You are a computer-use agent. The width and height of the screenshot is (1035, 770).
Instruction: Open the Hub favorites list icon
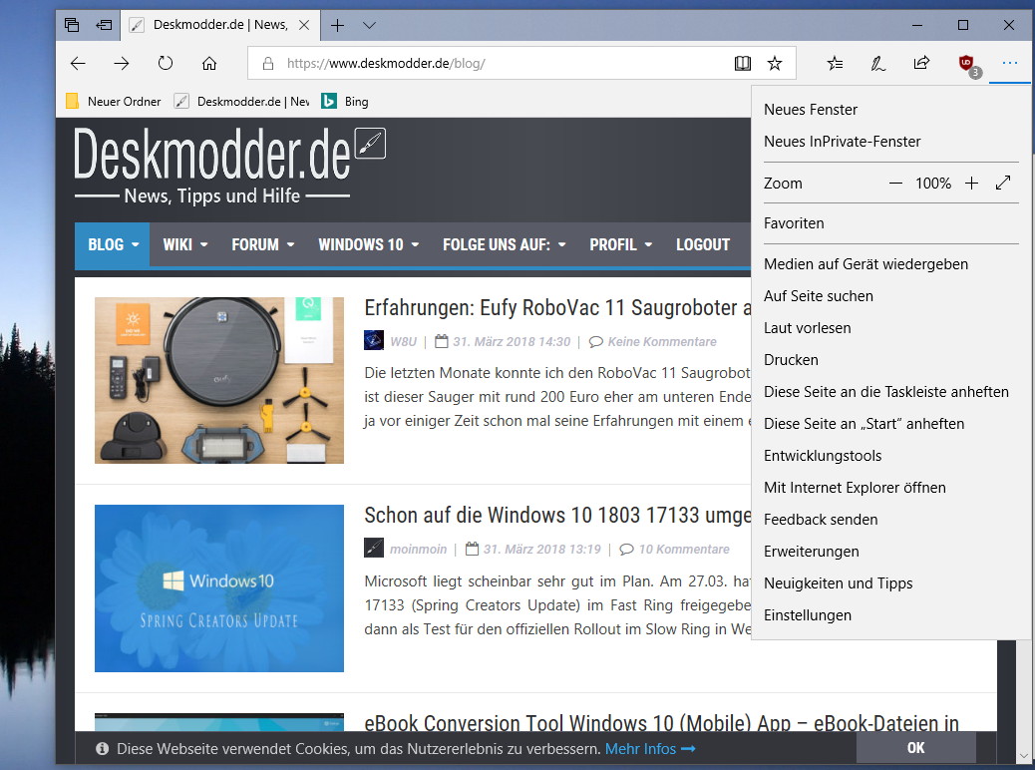pyautogui.click(x=835, y=64)
